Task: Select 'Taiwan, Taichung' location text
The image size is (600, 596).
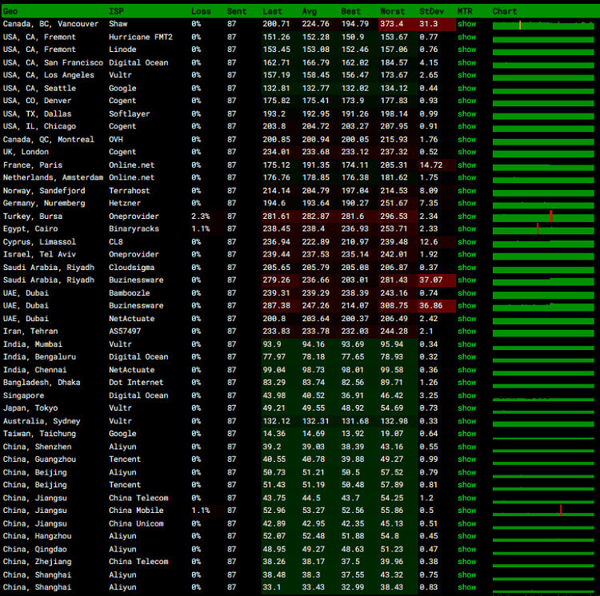Action: point(39,433)
